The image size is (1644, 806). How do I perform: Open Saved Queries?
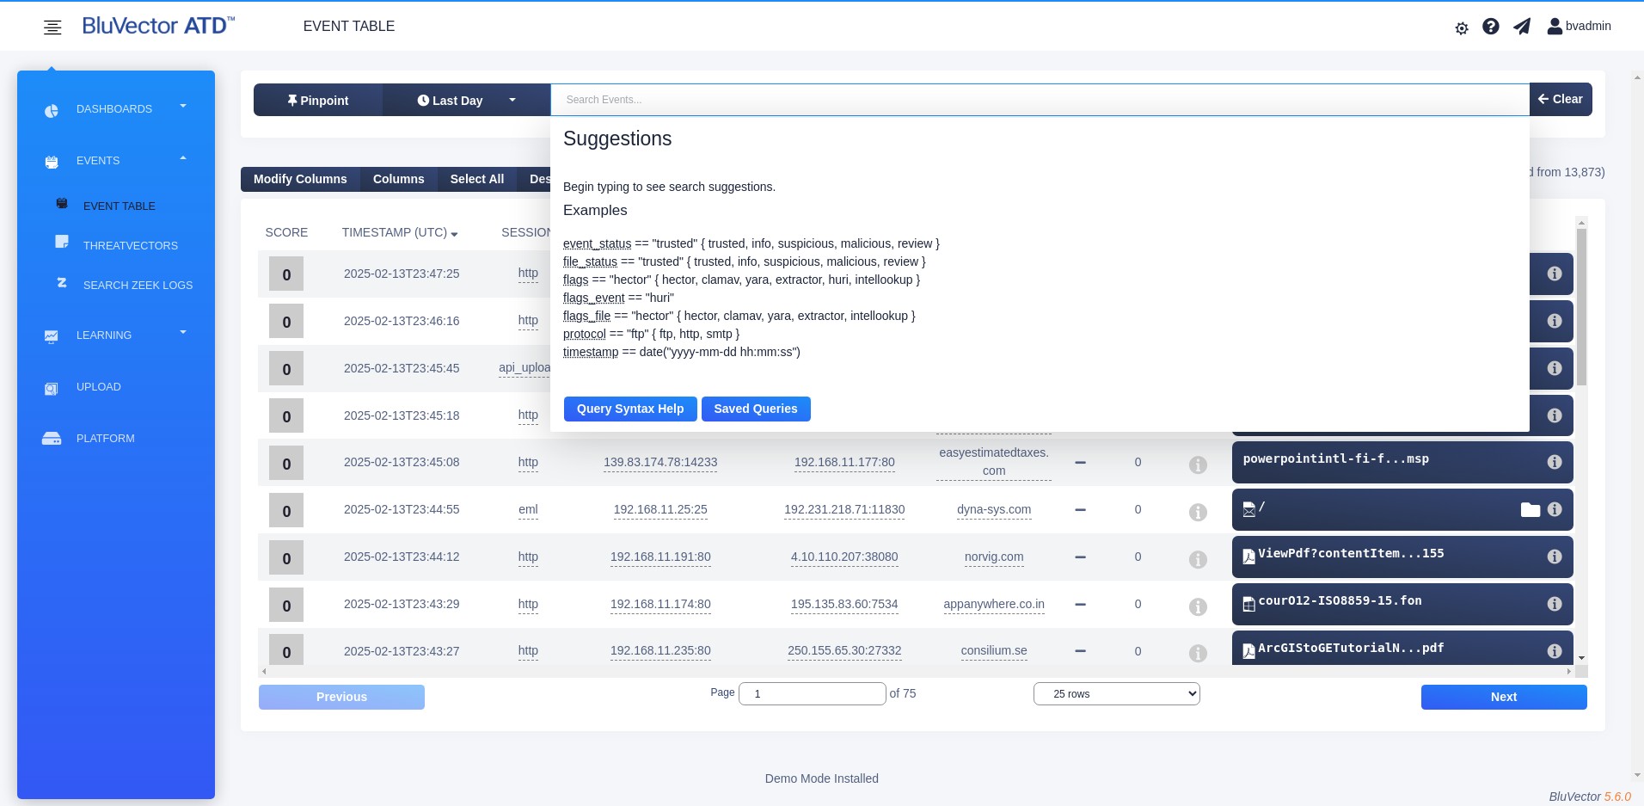756,409
